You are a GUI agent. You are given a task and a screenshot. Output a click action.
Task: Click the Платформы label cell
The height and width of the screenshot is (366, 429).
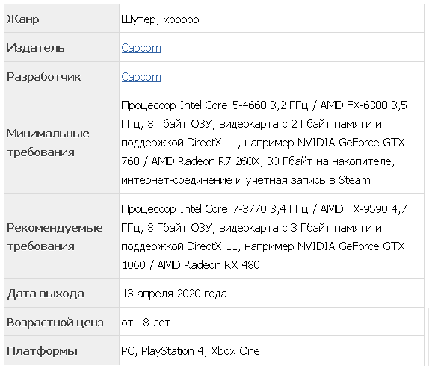click(x=61, y=350)
